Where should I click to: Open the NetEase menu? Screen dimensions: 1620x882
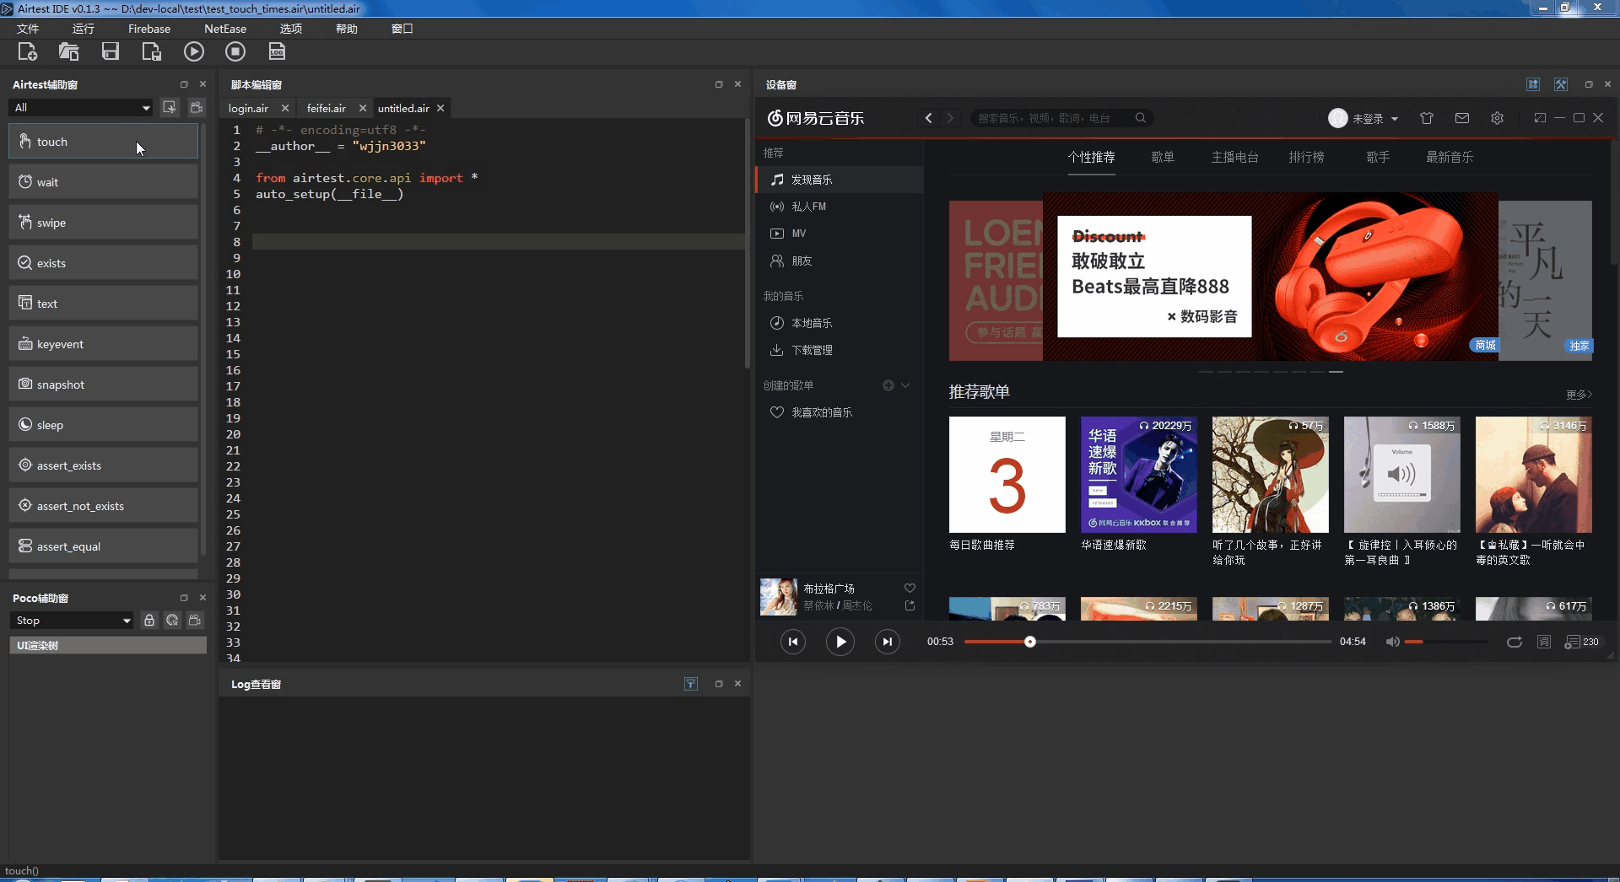[x=225, y=29]
